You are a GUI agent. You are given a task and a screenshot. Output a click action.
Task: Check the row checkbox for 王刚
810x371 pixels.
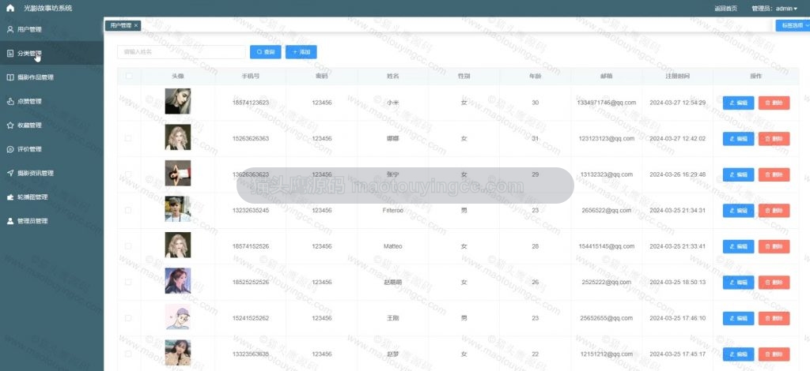coord(128,318)
